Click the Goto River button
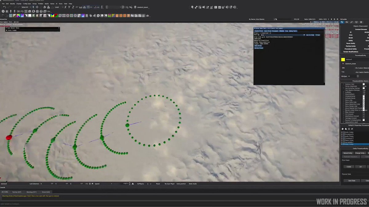369x207 pixels. pos(258,46)
